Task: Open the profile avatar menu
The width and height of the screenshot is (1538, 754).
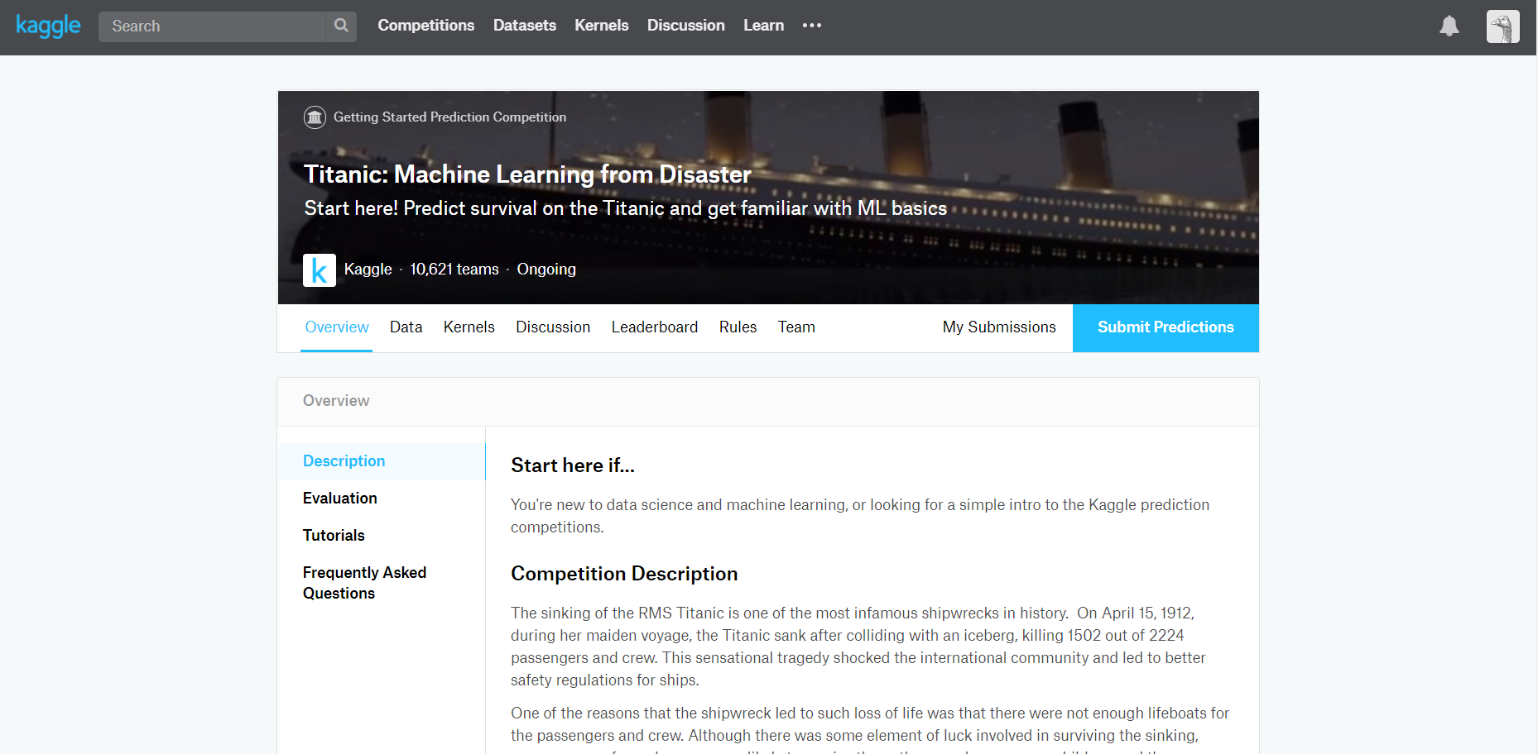Action: coord(1502,26)
